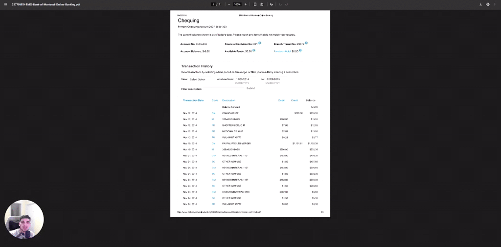The image size is (501, 247).
Task: Click the Nov 13, 2014 transaction date
Action: tap(190, 137)
